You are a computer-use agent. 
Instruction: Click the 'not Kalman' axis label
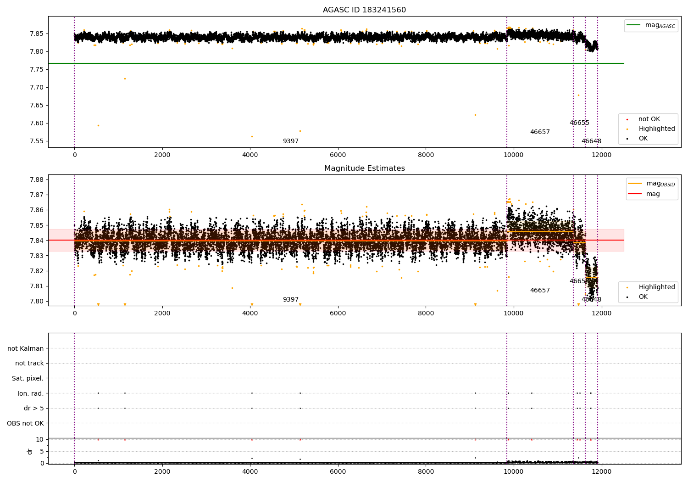[x=26, y=349]
